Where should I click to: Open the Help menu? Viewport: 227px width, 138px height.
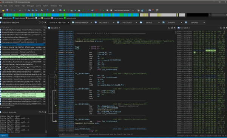[x=60, y=6]
